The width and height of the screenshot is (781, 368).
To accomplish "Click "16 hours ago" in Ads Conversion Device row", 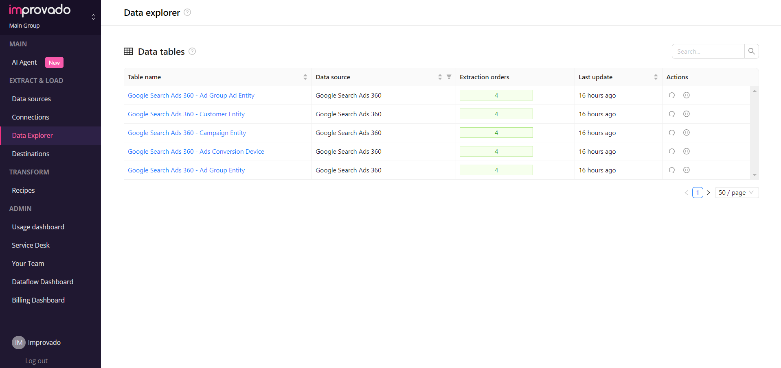I will click(x=597, y=151).
